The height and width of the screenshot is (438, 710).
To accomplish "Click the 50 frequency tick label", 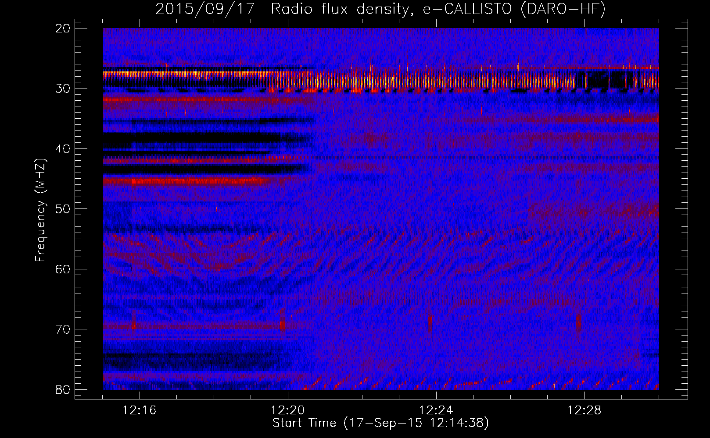I will [63, 209].
